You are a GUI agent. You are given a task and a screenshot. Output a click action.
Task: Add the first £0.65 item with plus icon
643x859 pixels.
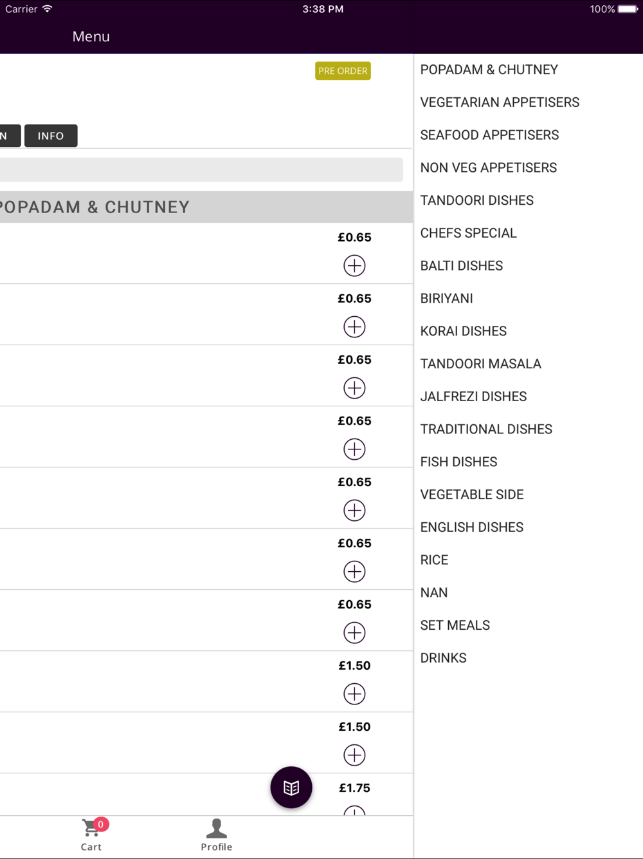click(354, 265)
